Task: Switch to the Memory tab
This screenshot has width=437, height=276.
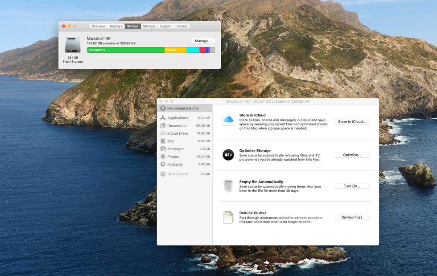Action: pos(149,26)
